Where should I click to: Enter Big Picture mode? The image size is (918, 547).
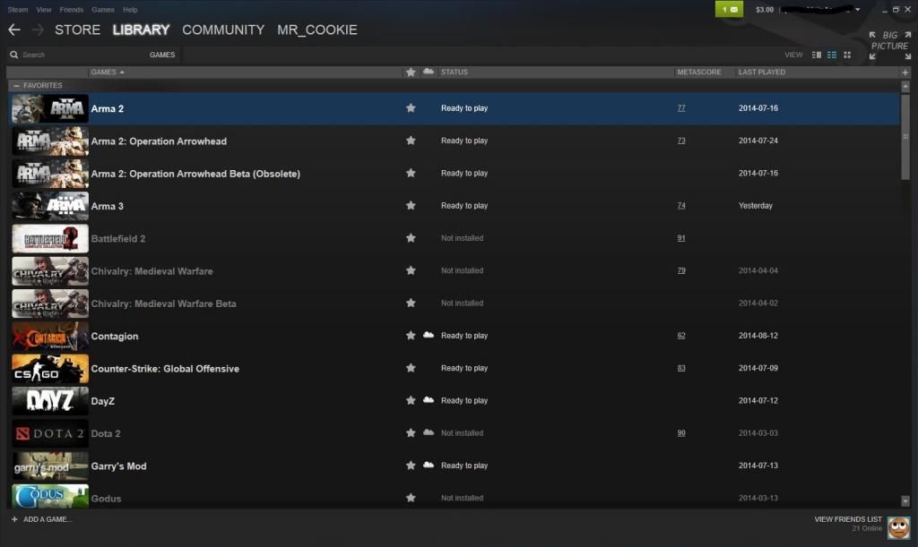(890, 45)
